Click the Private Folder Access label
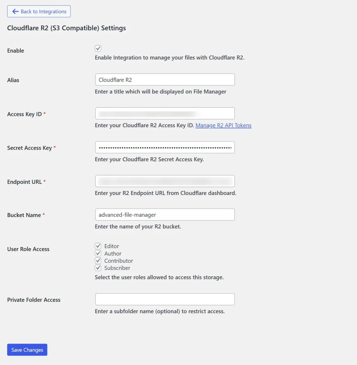Image resolution: width=357 pixels, height=365 pixels. (34, 300)
